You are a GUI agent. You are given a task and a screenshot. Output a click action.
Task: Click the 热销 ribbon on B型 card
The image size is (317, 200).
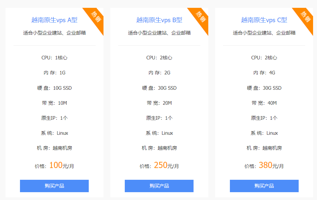point(200,17)
